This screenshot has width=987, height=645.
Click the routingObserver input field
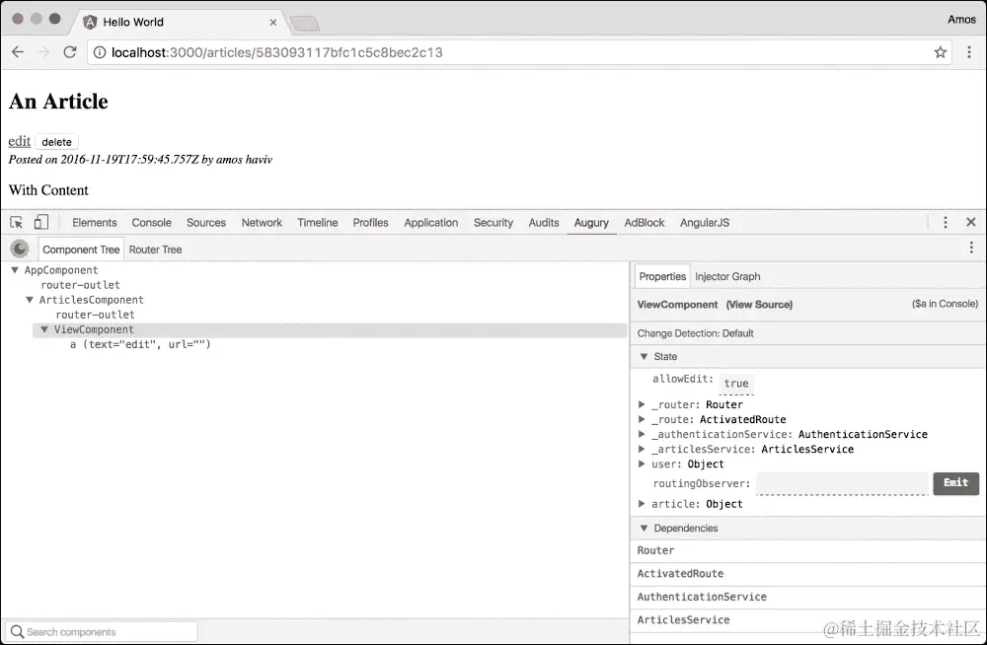pyautogui.click(x=842, y=484)
